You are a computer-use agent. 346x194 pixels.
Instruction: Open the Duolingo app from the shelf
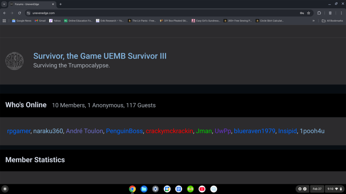(190, 189)
